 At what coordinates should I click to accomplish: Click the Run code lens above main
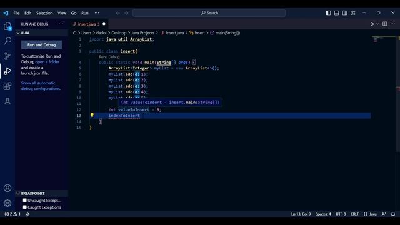pos(102,57)
